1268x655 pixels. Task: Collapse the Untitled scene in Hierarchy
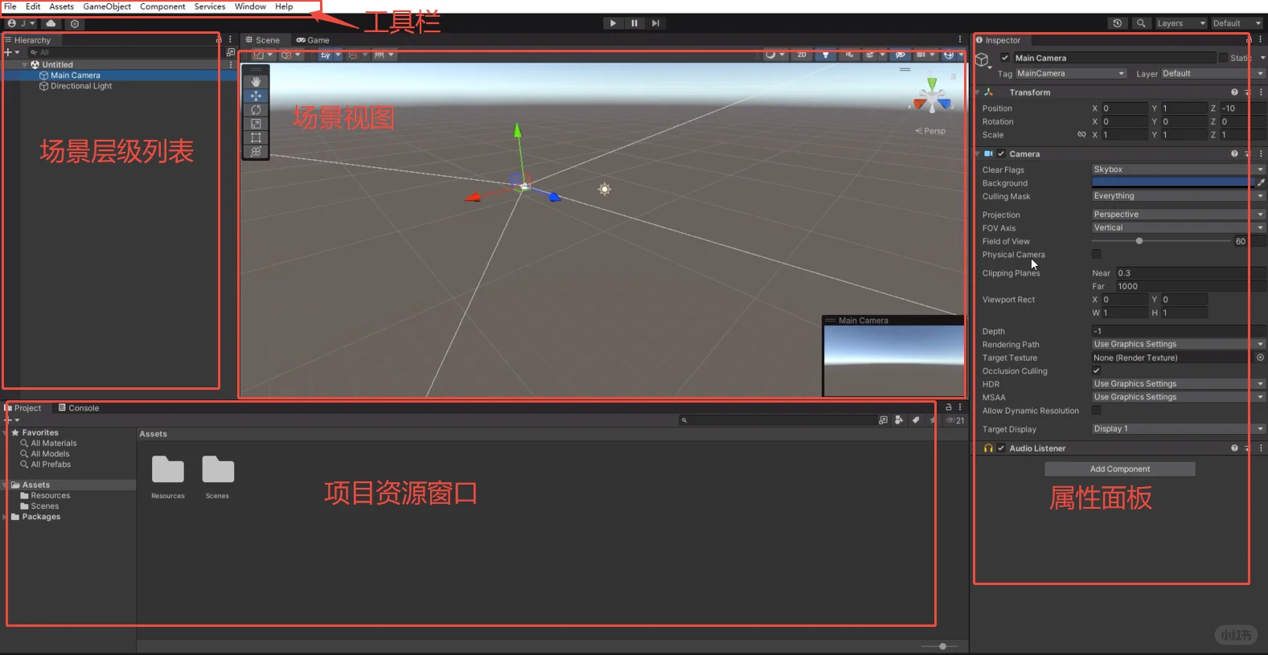(25, 64)
